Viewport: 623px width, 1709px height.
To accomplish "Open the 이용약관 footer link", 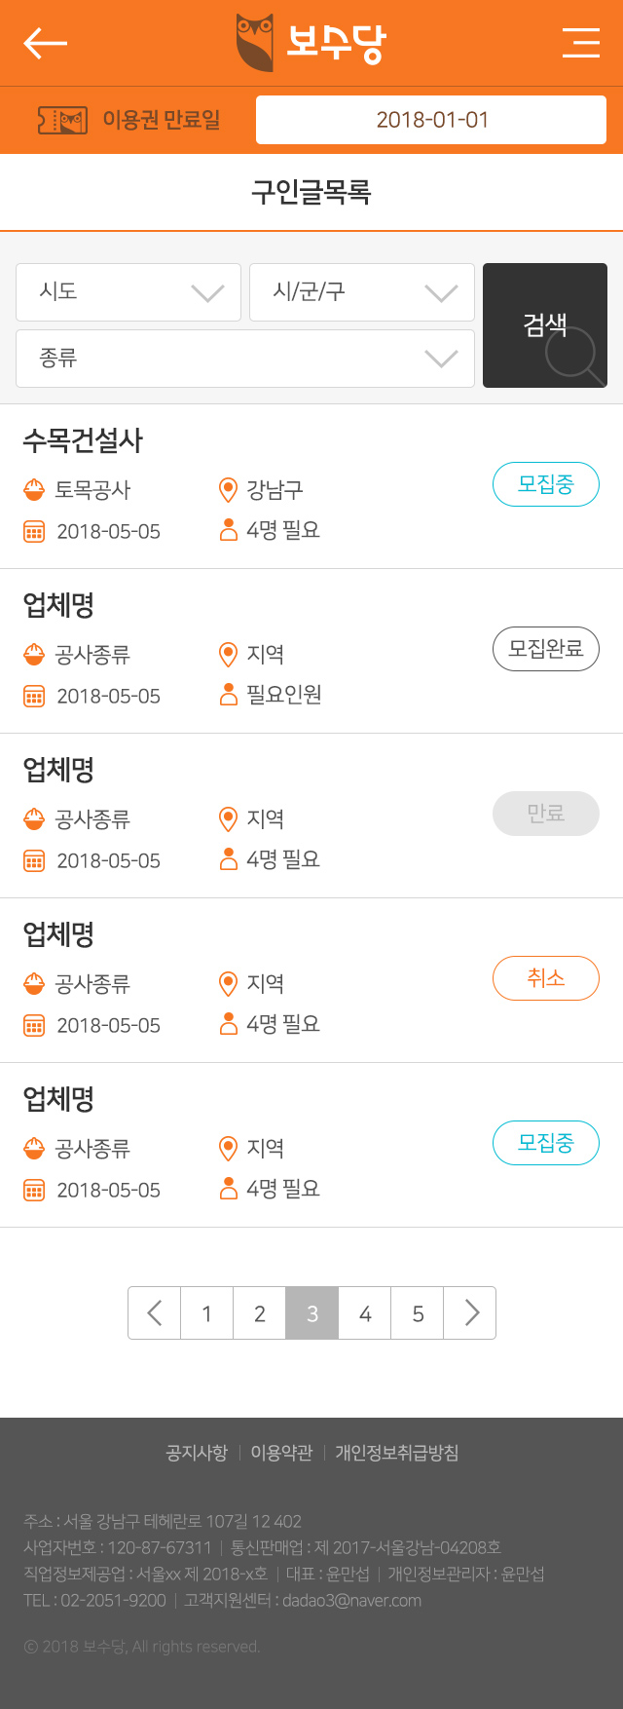I will coord(281,1453).
